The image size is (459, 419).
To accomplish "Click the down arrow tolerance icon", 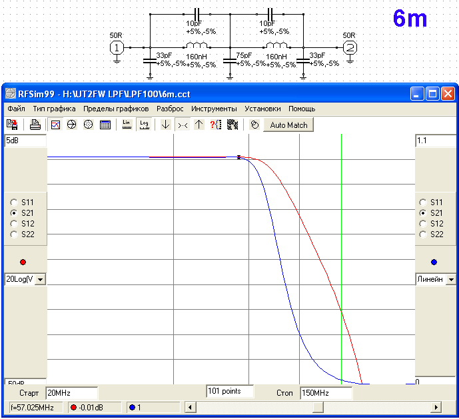I will click(x=166, y=125).
